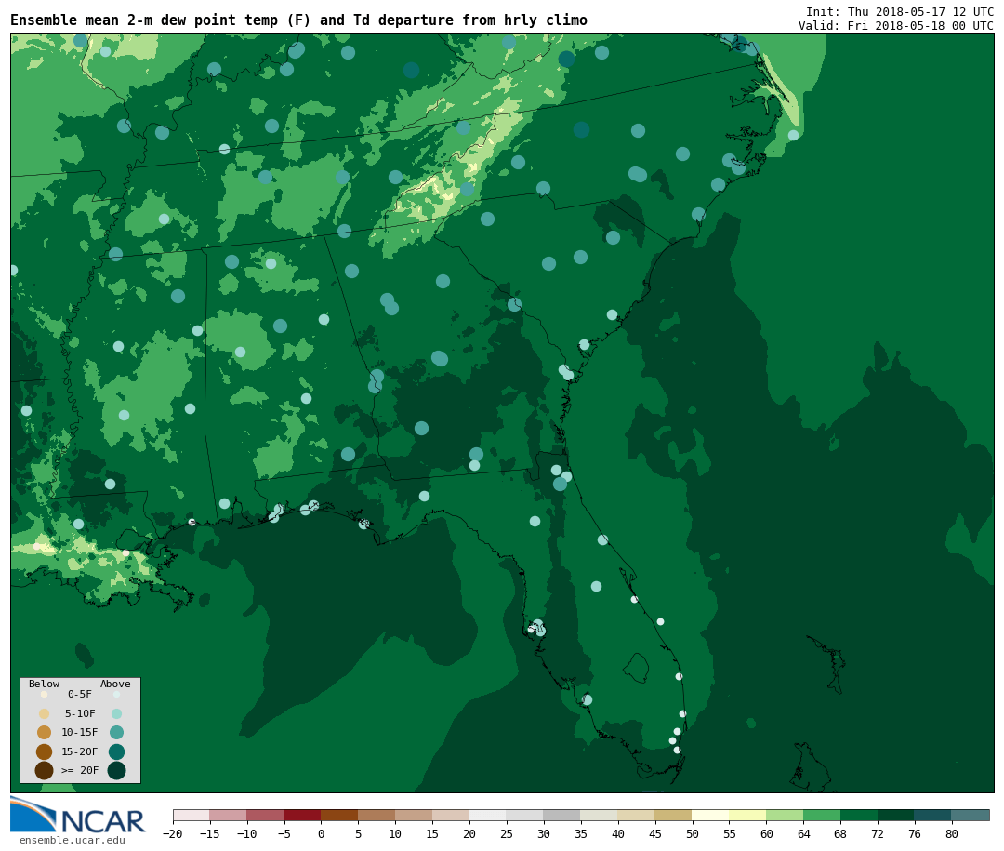The height and width of the screenshot is (851, 1004).
Task: Click colorbar swatch between 35 and 40
Action: [x=600, y=815]
